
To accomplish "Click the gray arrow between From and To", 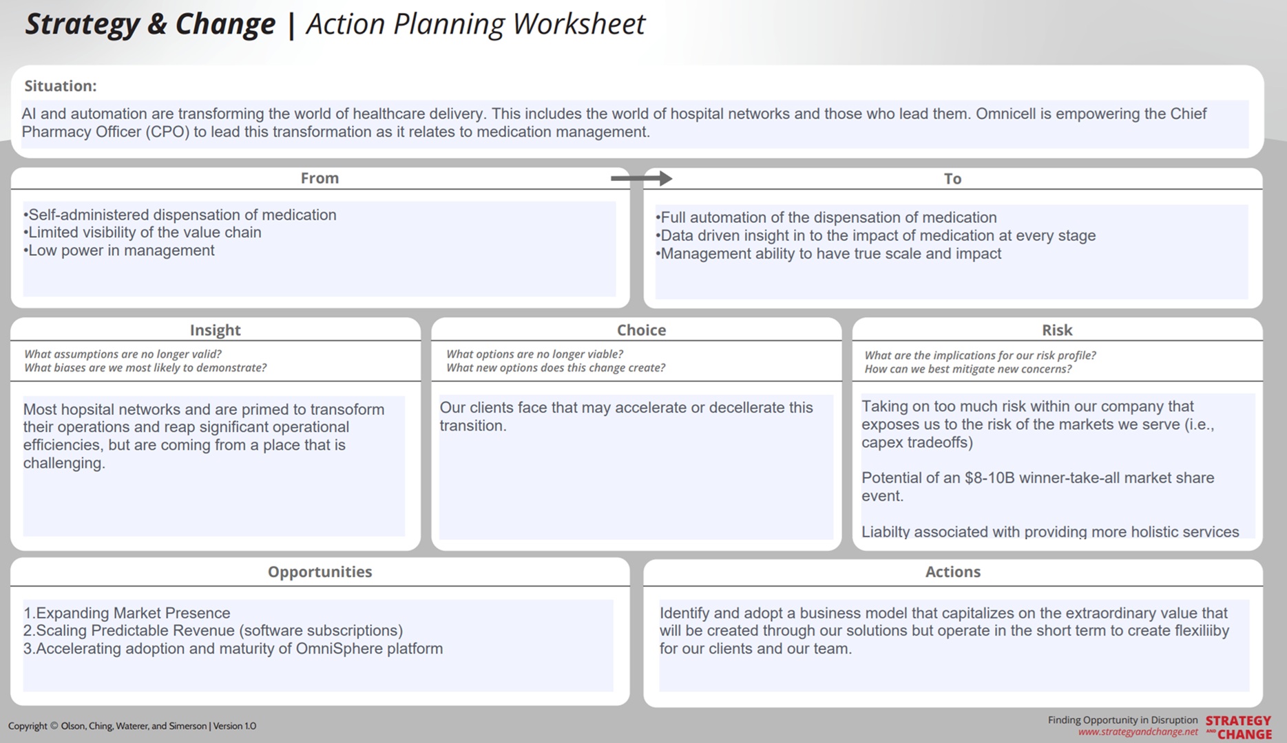I will 640,177.
